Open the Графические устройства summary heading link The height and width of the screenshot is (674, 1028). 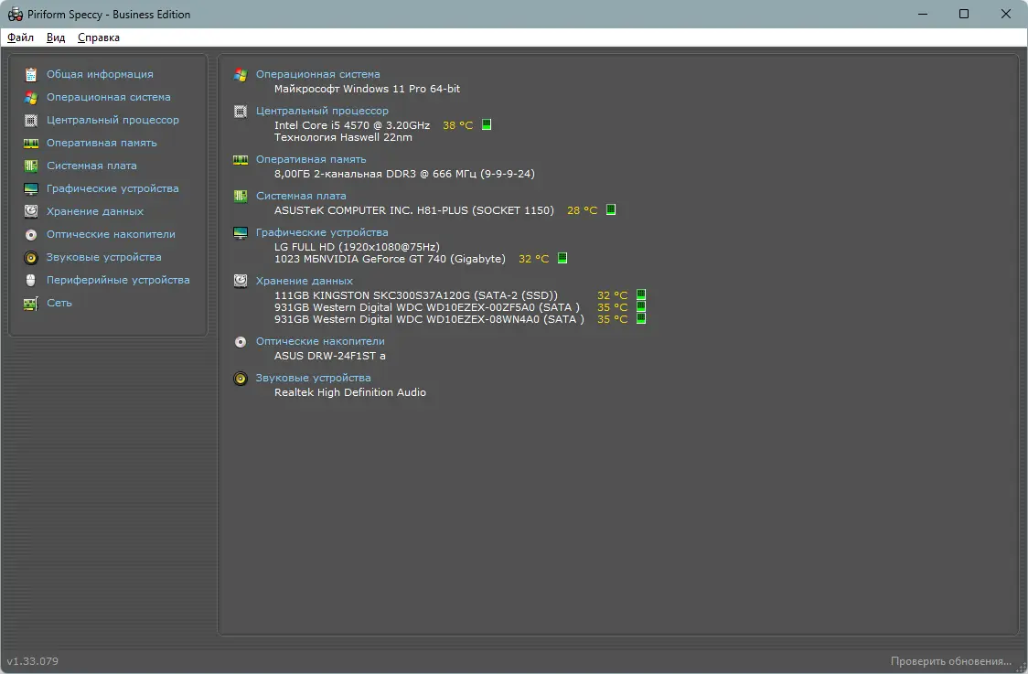pos(322,232)
